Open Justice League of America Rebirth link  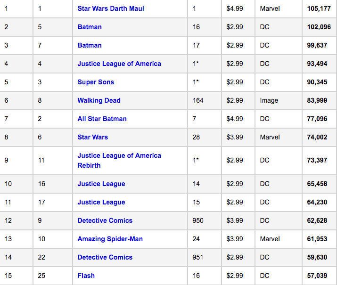(119, 160)
